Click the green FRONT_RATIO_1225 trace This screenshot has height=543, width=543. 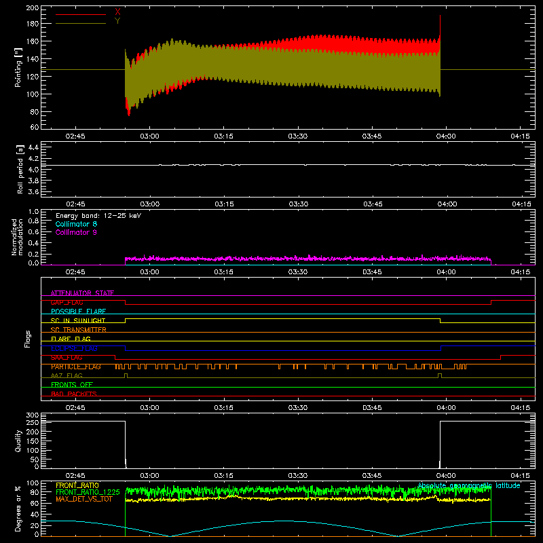coord(308,491)
